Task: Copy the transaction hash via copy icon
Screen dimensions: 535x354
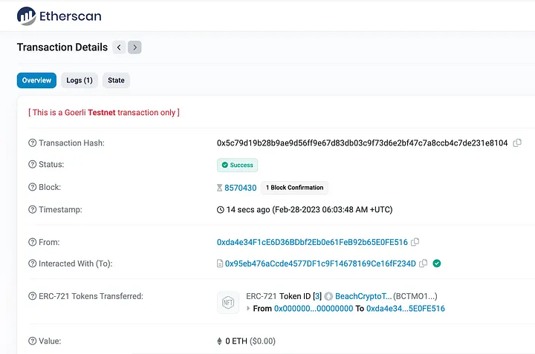Action: click(517, 142)
